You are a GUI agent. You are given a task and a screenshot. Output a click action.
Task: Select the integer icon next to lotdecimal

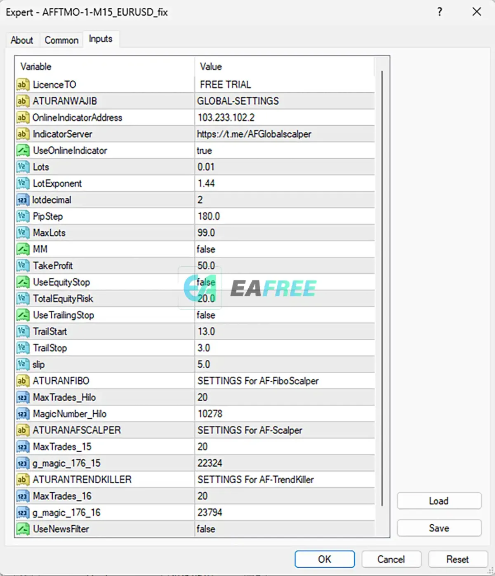22,200
